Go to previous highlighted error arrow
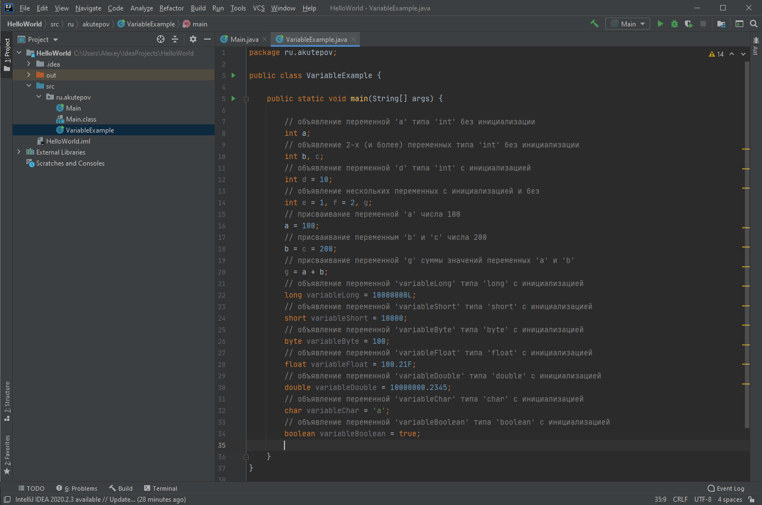 (732, 54)
